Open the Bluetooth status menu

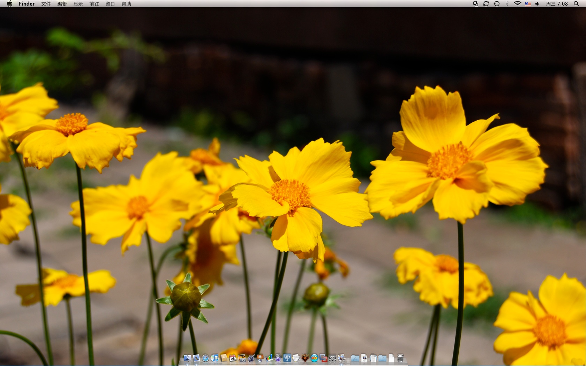[x=507, y=4]
